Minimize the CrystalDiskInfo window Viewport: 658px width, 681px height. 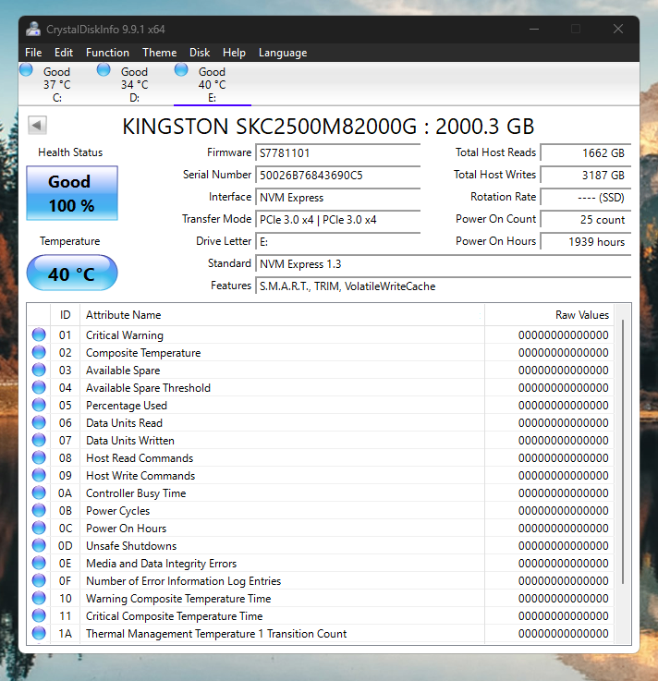tap(534, 29)
